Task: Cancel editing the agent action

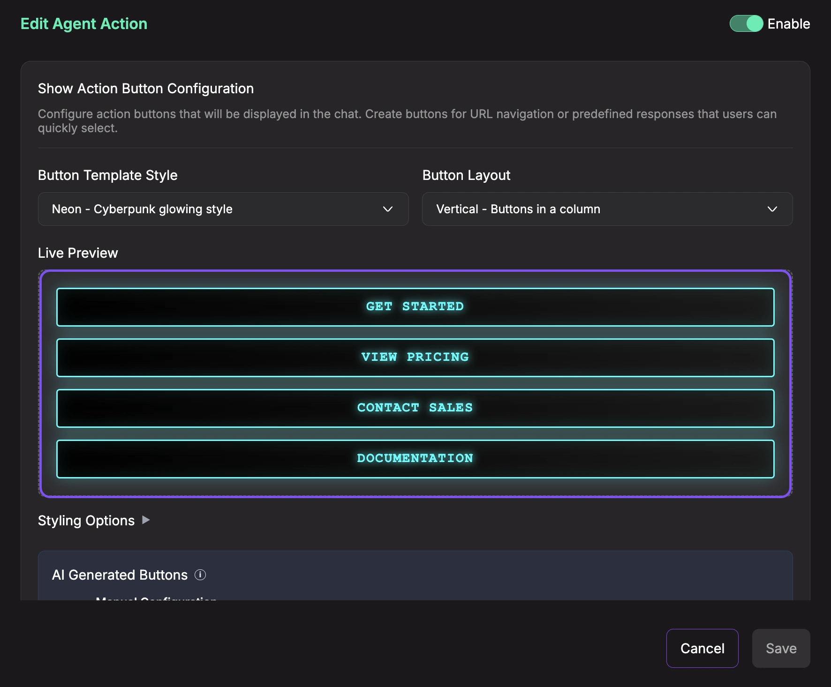Action: point(702,648)
